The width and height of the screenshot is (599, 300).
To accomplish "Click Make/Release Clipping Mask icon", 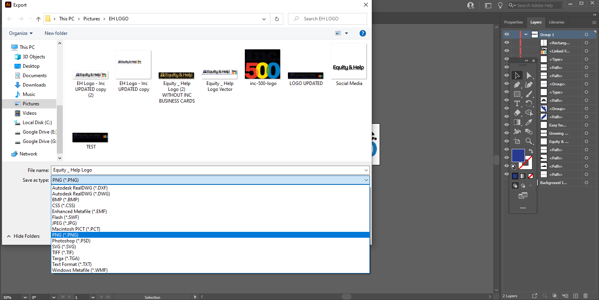I will [x=554, y=296].
